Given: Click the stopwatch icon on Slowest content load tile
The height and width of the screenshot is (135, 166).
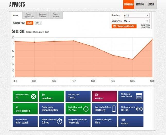Looking at the screenshot, I should (x=59, y=121).
